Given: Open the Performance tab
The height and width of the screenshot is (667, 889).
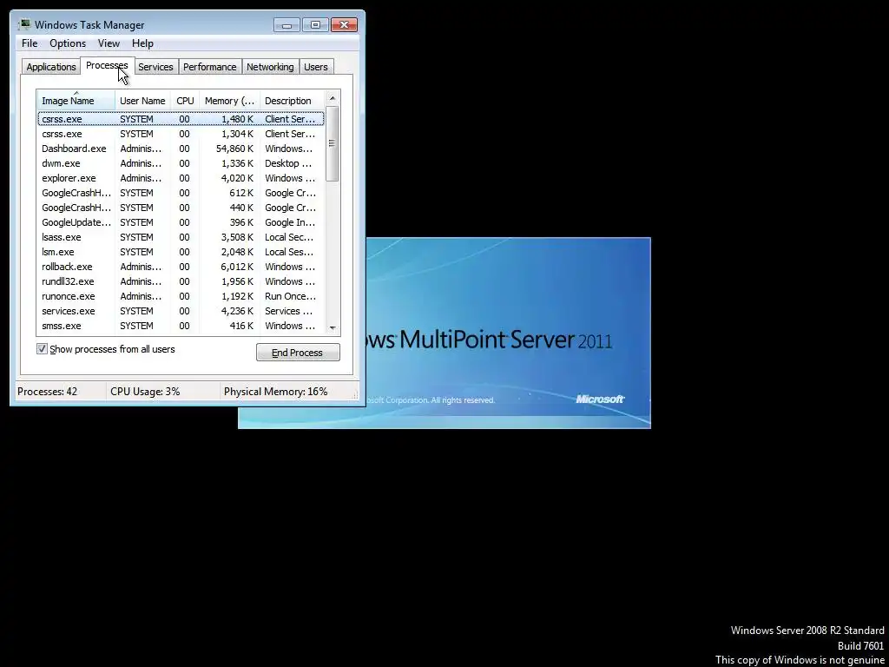Looking at the screenshot, I should (x=210, y=67).
